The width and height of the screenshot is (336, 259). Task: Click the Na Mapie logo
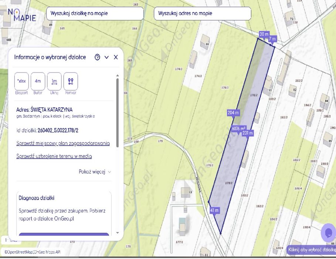pos(22,15)
